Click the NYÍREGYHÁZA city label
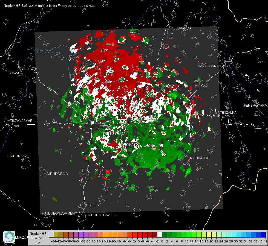The height and width of the screenshot is (246, 268). 114,134
